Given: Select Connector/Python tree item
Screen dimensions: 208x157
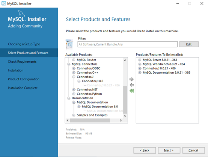Looking at the screenshot, I should (x=89, y=94).
